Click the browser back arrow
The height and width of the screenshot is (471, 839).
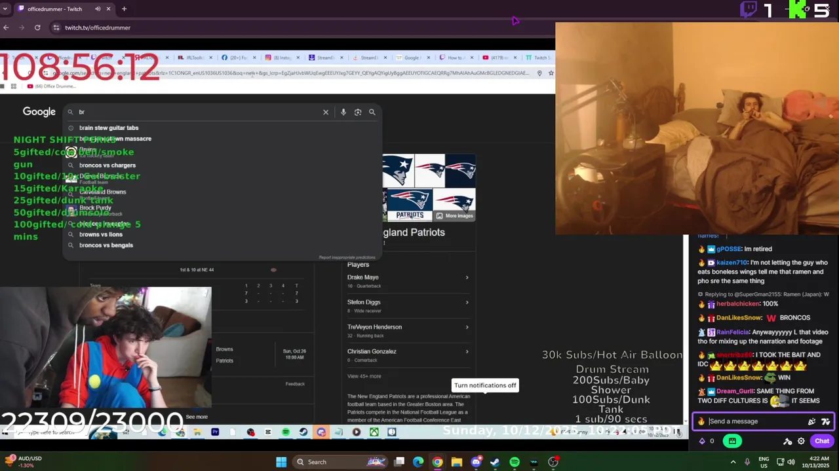(x=6, y=27)
